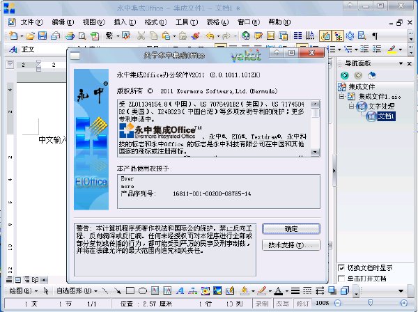418x312 pixels.
Task: Open a file with the folder icon
Action: coord(30,36)
